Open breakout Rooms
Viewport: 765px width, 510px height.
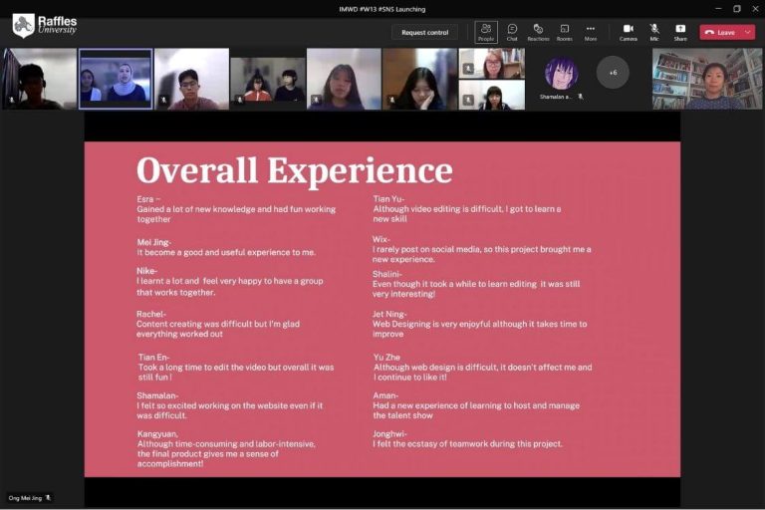click(x=564, y=32)
